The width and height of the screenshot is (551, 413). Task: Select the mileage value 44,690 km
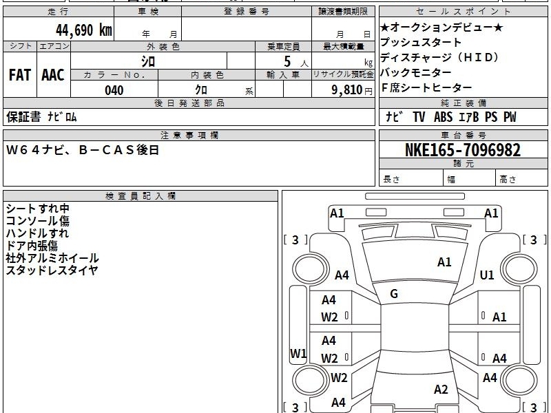pos(83,30)
